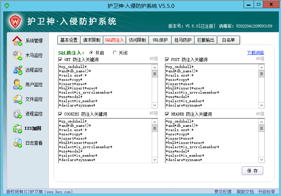Uncheck GET 防注入关键词 checkbox
The width and height of the screenshot is (281, 196).
coord(60,60)
